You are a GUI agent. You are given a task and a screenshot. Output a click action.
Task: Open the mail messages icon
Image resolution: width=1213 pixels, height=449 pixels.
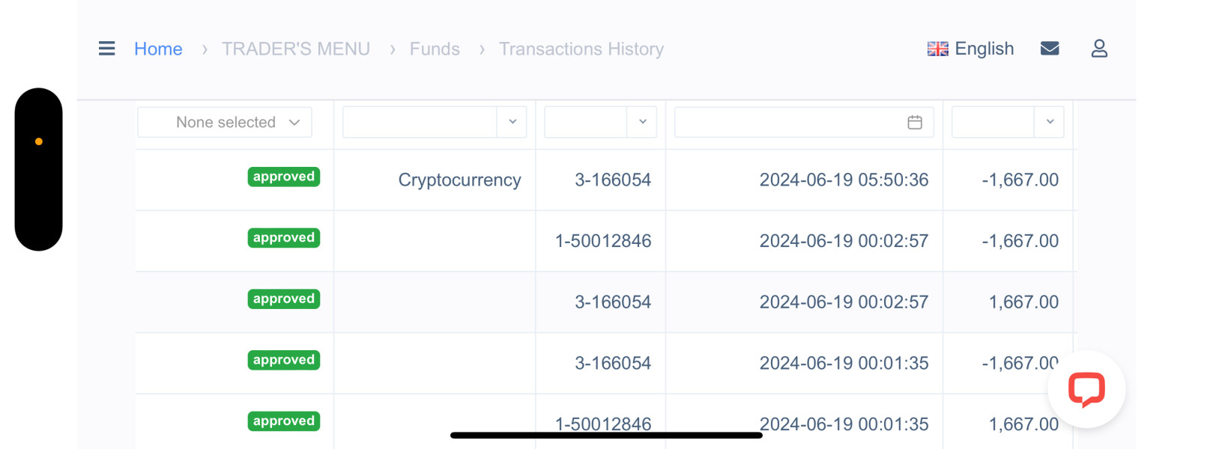click(1050, 49)
